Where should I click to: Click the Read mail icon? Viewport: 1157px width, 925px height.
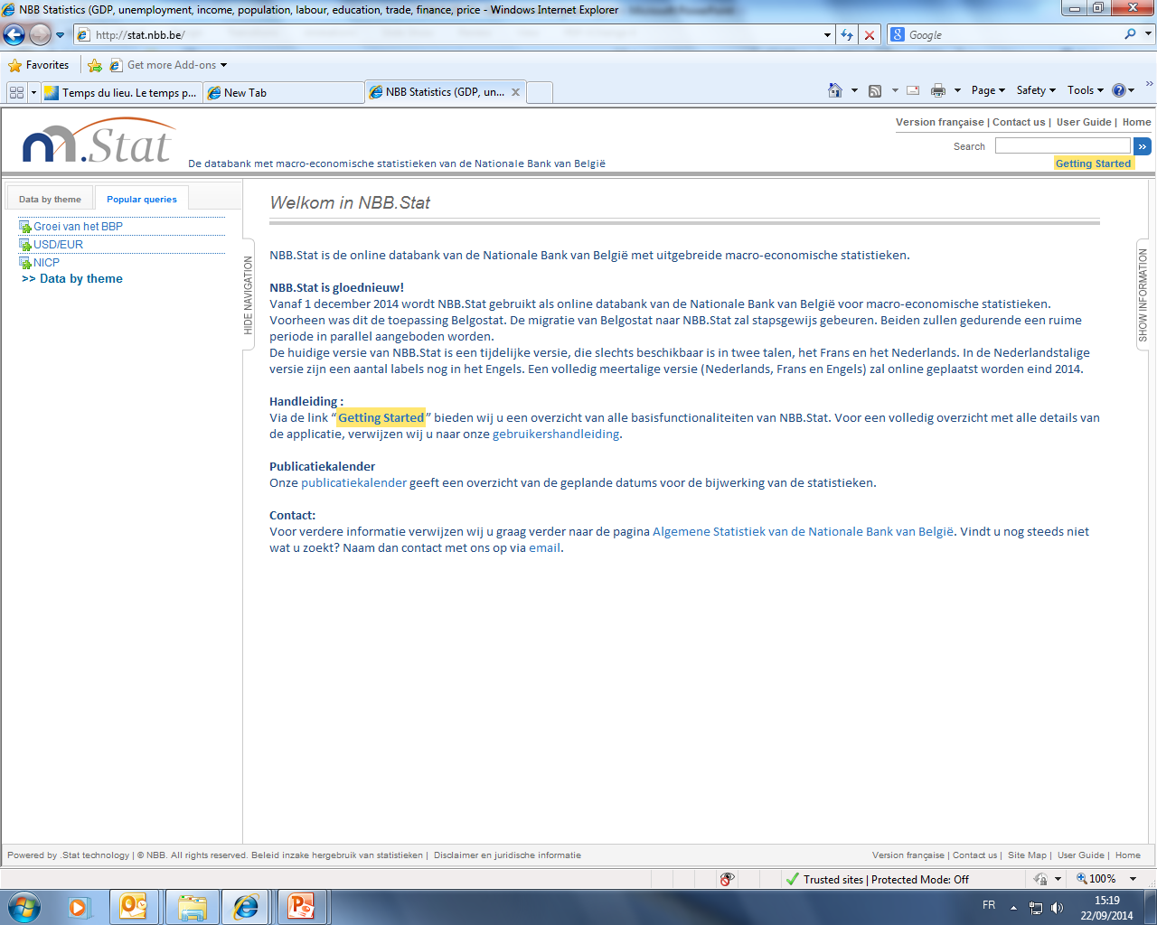coord(913,90)
